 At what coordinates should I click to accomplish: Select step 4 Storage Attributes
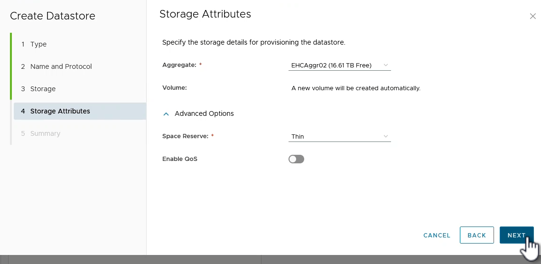click(60, 111)
